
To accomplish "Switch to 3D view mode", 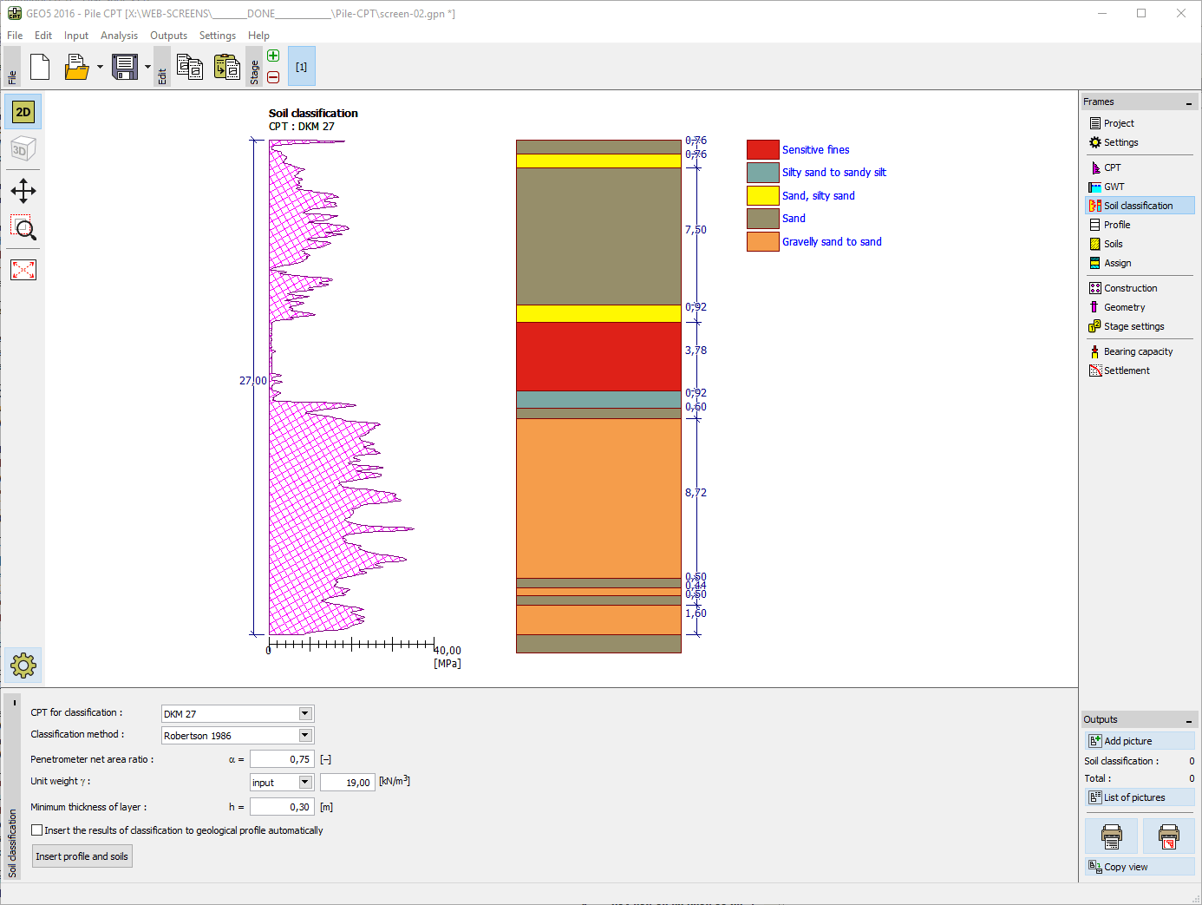I will 23,149.
